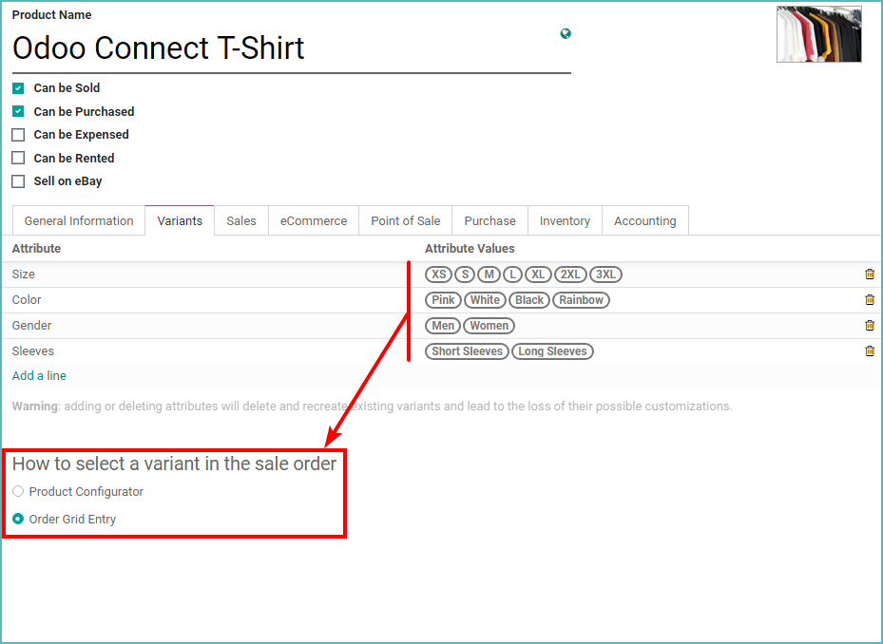
Task: Delete the Size attribute row
Action: point(869,274)
